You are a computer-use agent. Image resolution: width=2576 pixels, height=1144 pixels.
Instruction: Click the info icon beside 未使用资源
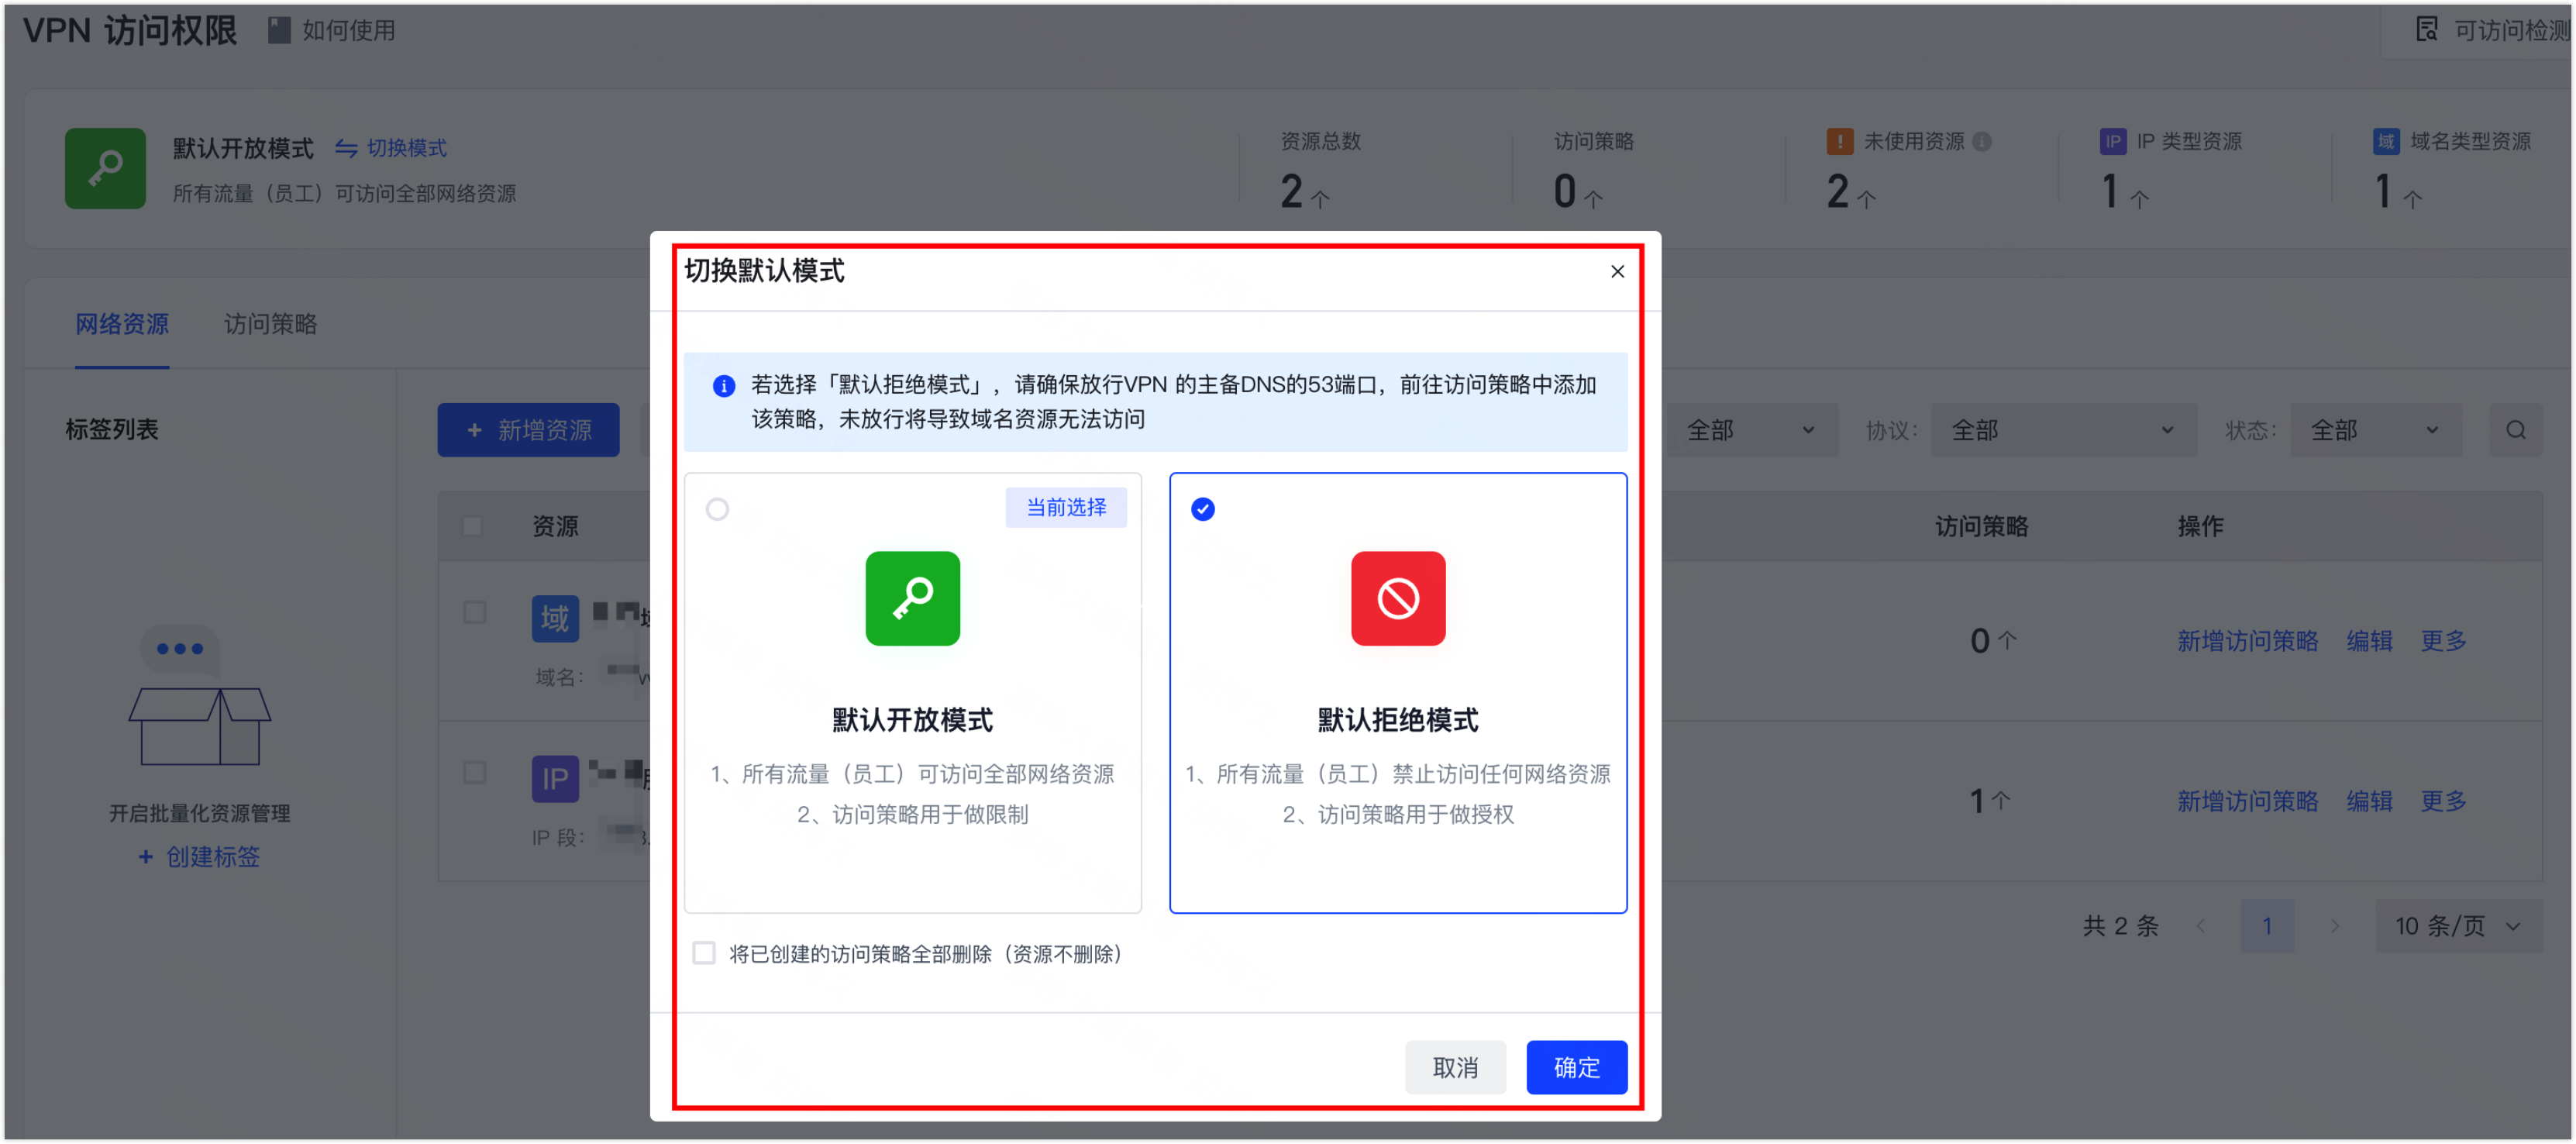point(1982,141)
